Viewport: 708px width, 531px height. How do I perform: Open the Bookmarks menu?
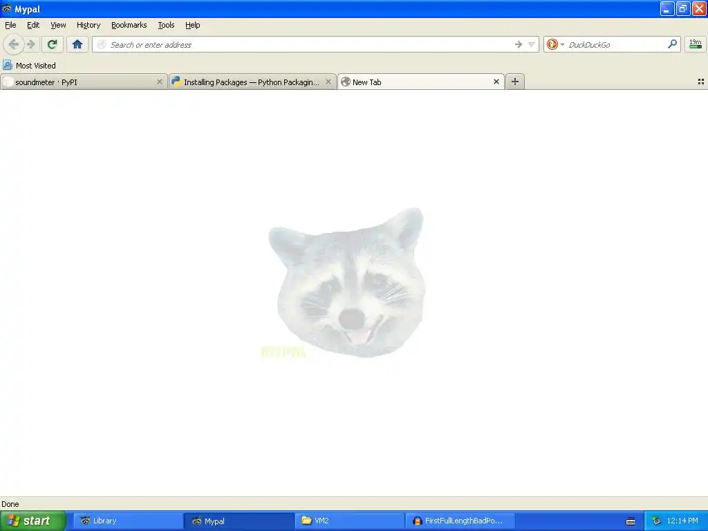129,26
